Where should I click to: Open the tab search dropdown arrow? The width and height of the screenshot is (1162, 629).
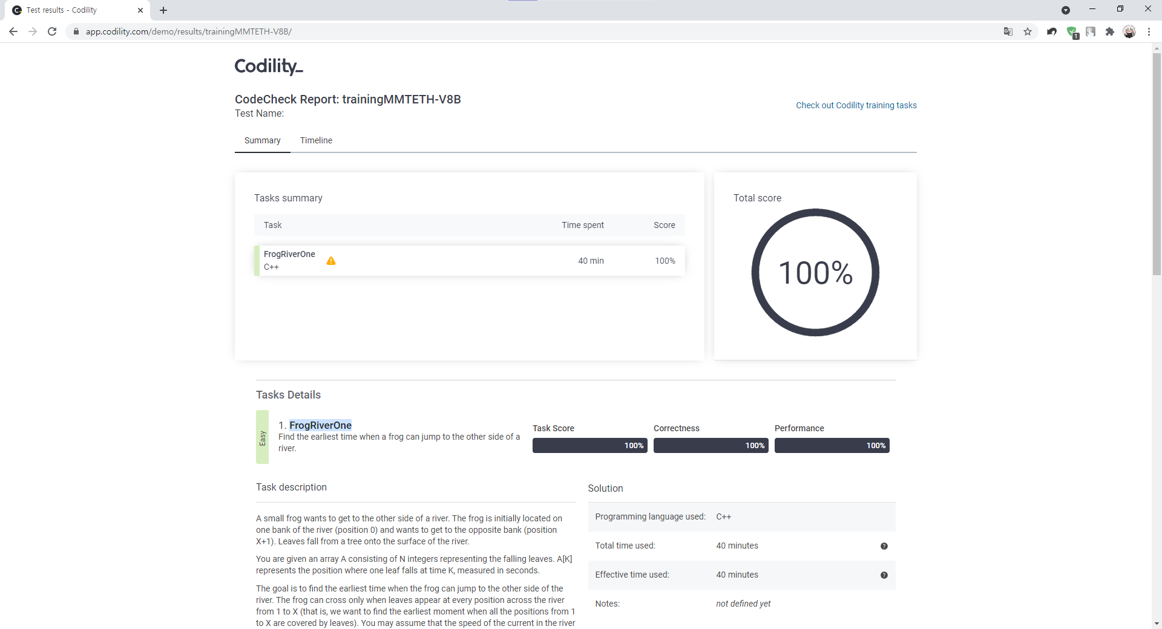1066,10
